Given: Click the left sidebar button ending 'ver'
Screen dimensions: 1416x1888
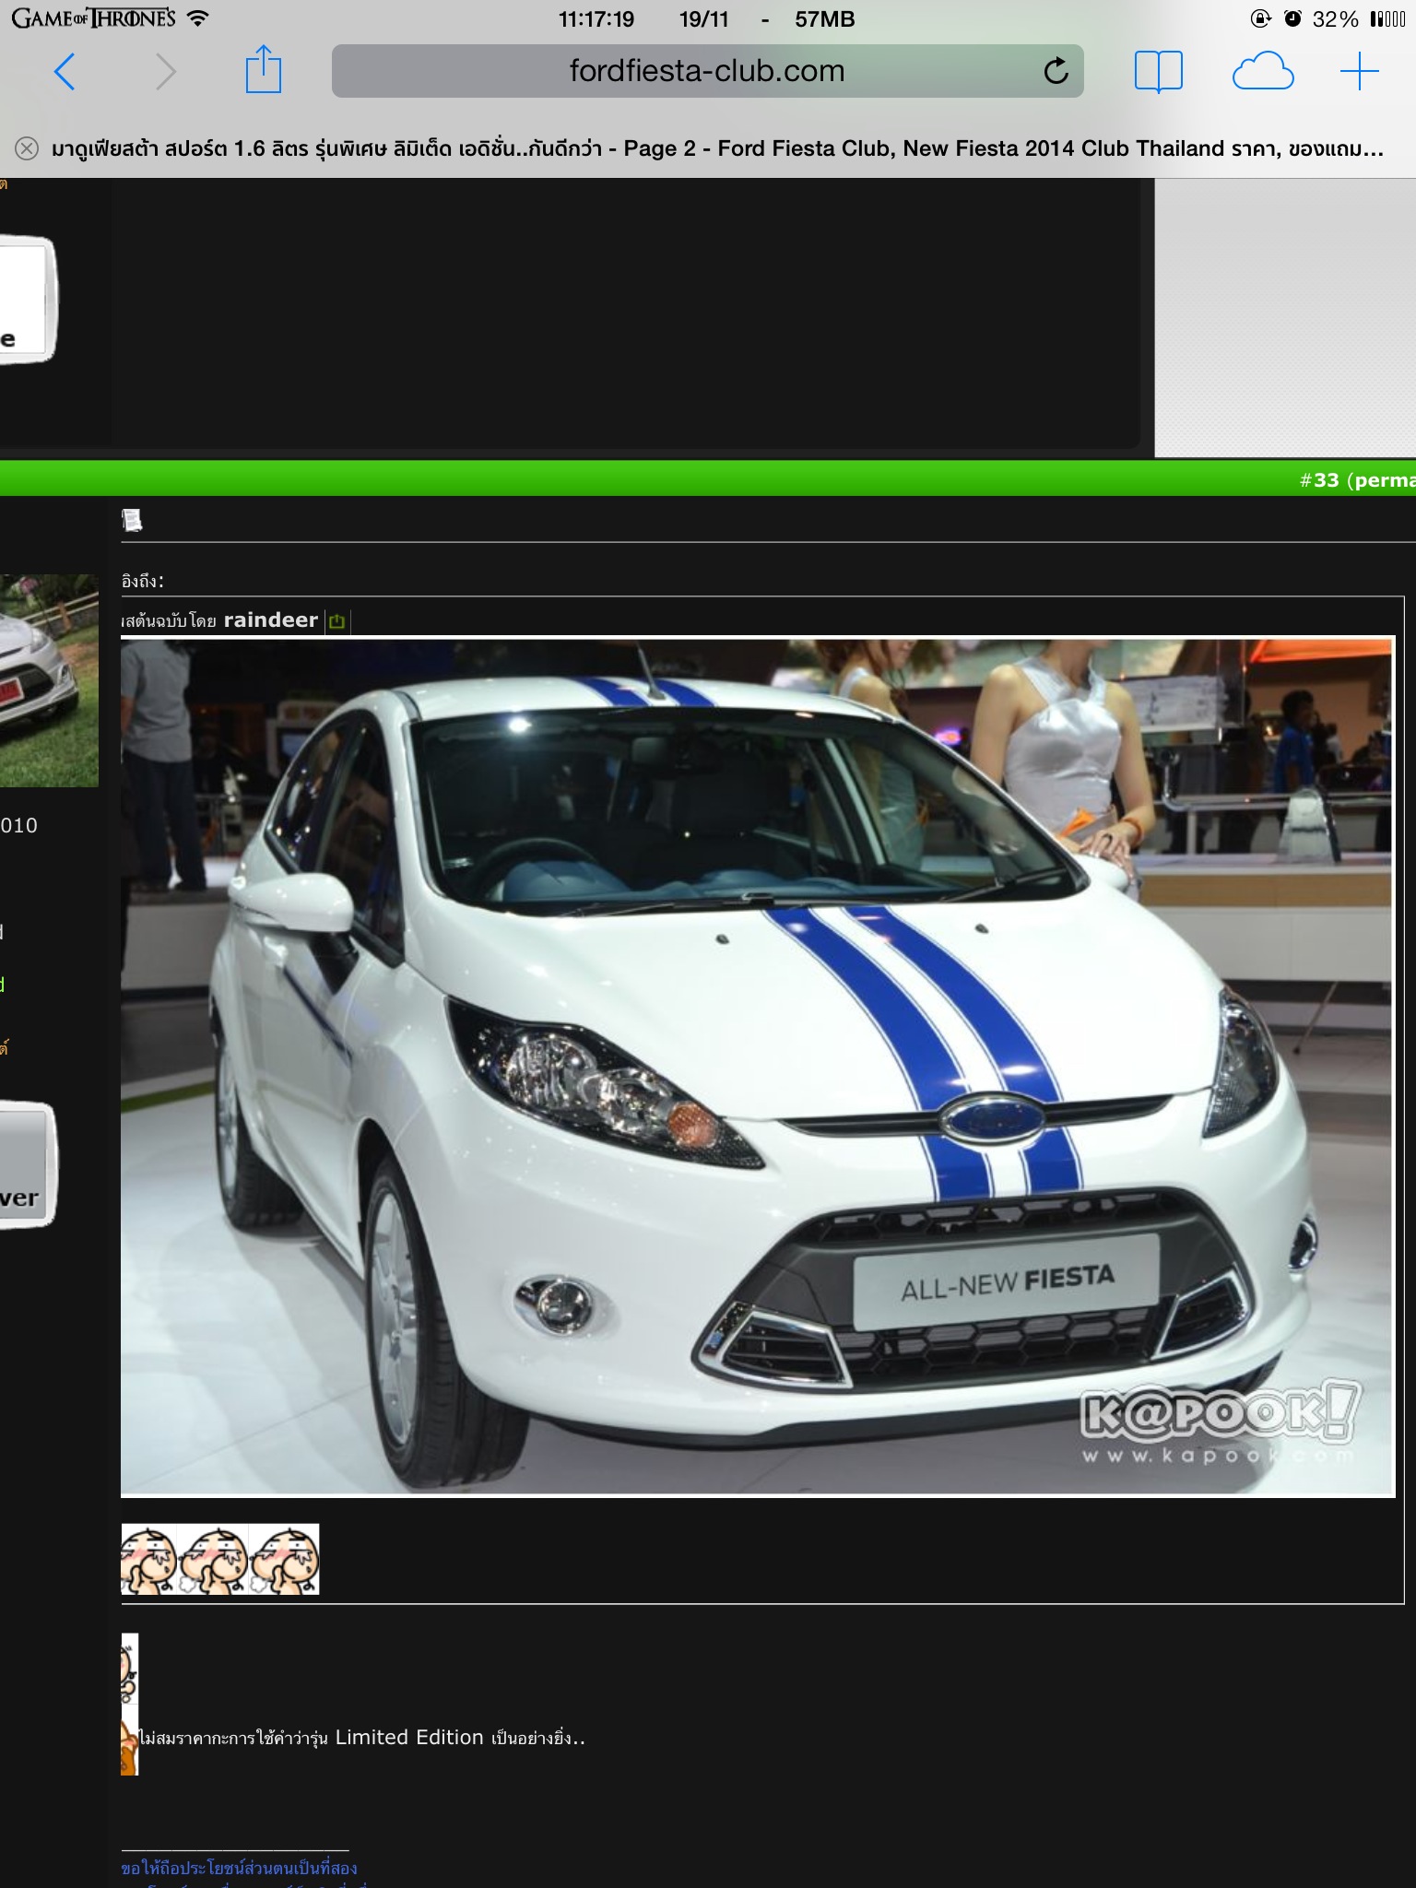Looking at the screenshot, I should pos(28,1164).
